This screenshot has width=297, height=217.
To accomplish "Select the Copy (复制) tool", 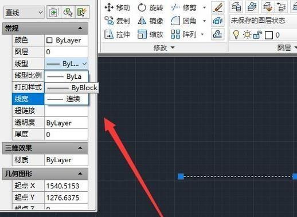I will tap(118, 21).
